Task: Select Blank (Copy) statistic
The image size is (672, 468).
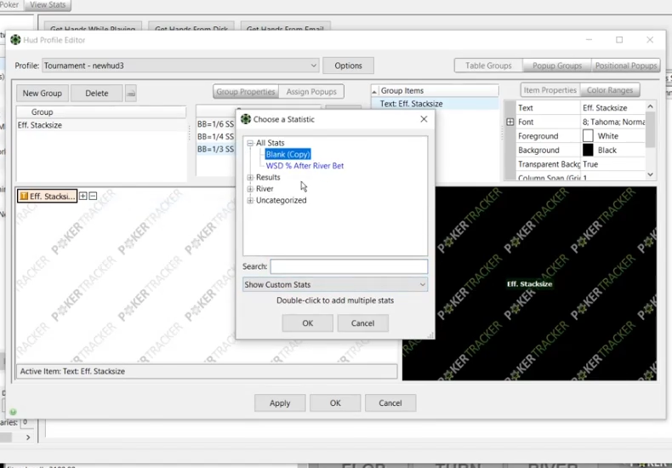Action: click(288, 154)
